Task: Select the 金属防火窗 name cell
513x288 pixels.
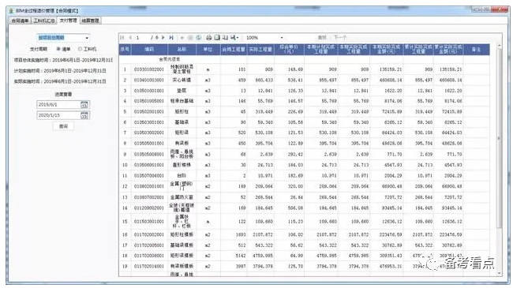Action: (182, 197)
